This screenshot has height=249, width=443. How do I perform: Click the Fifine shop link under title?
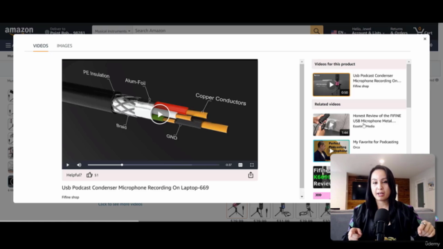click(x=71, y=197)
